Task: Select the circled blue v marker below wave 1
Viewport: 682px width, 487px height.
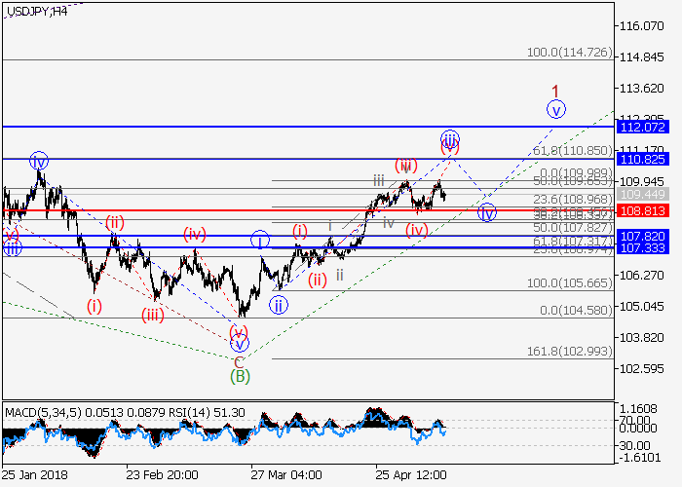Action: pos(555,109)
